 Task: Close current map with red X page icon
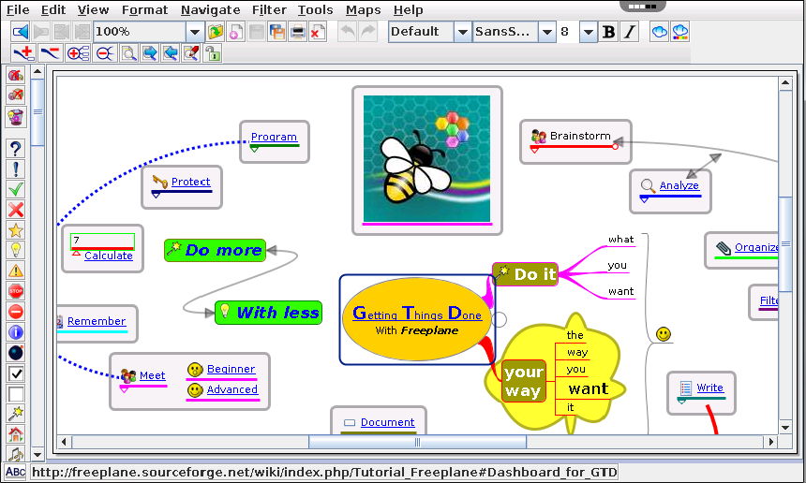tap(318, 32)
